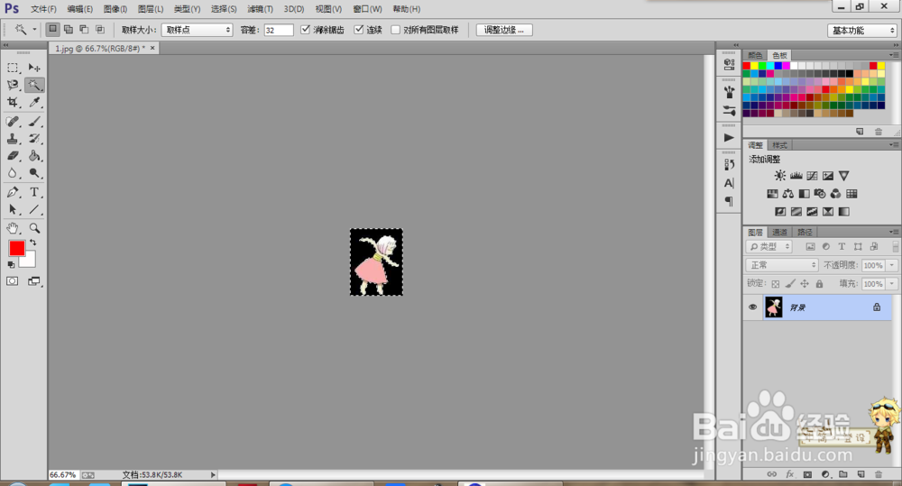
Task: Select the Horizontal Type tool
Action: click(x=34, y=192)
